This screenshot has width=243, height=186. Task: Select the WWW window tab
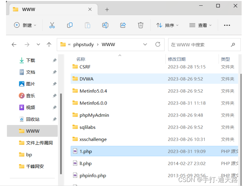53,9
